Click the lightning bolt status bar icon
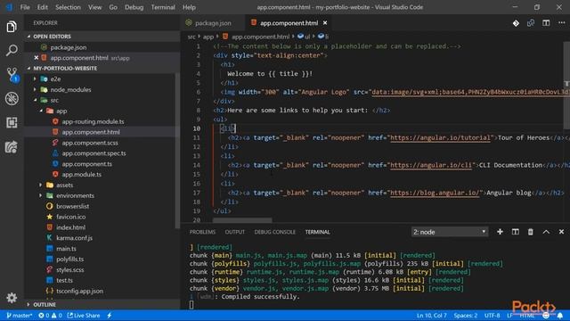 click(x=109, y=316)
